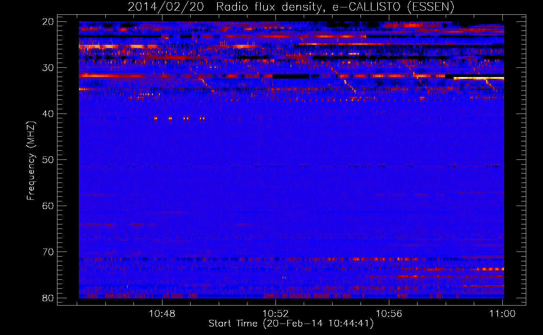Click the 80 frequency tick label
Image resolution: width=543 pixels, height=335 pixels.
[48, 298]
